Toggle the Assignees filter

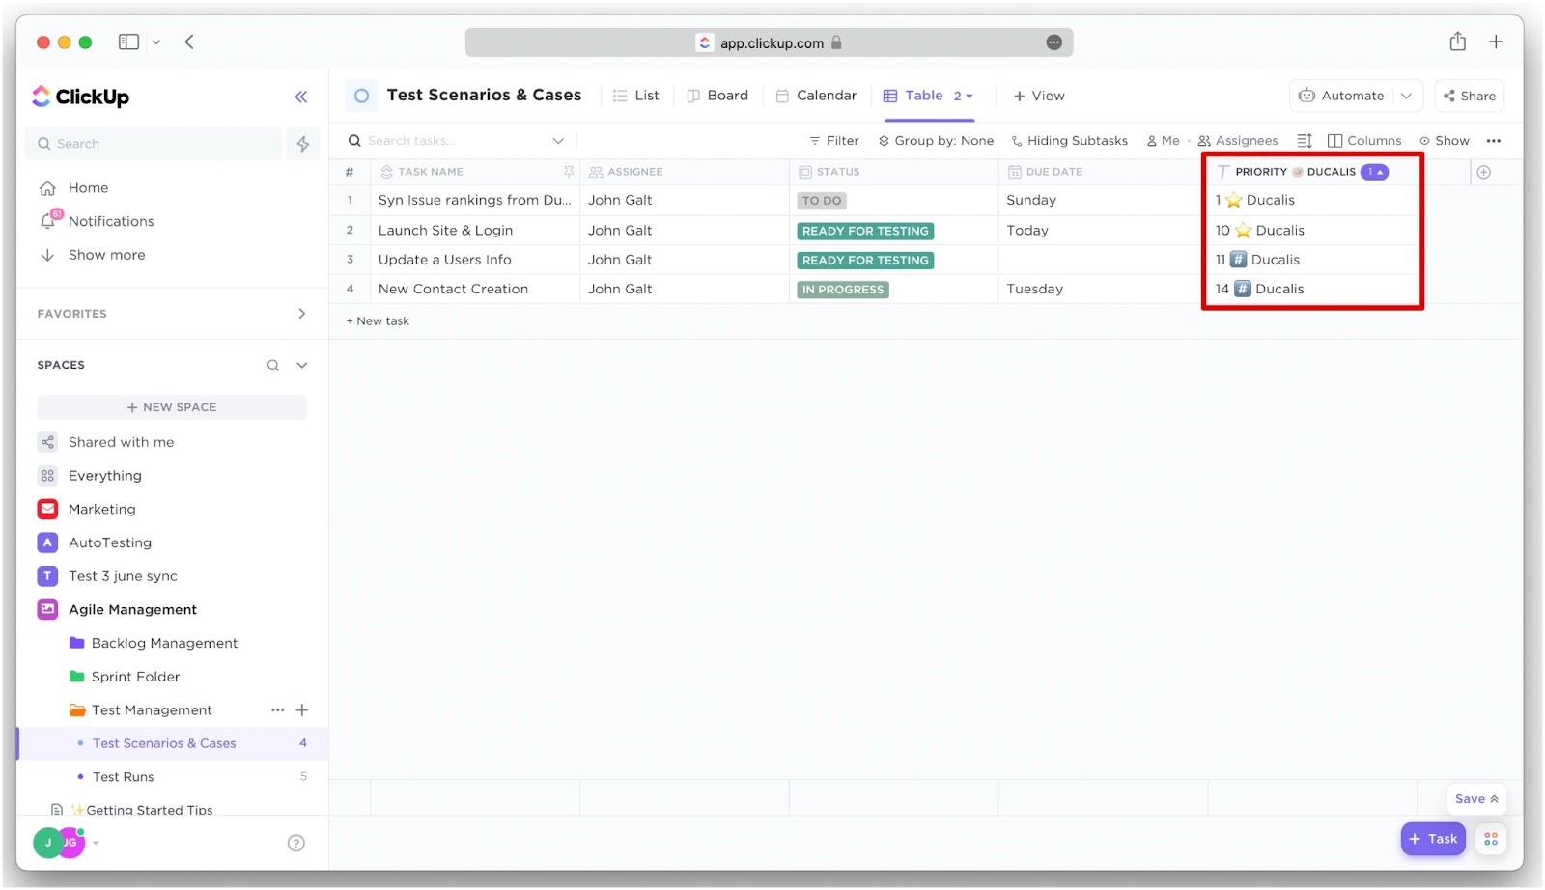coord(1238,141)
